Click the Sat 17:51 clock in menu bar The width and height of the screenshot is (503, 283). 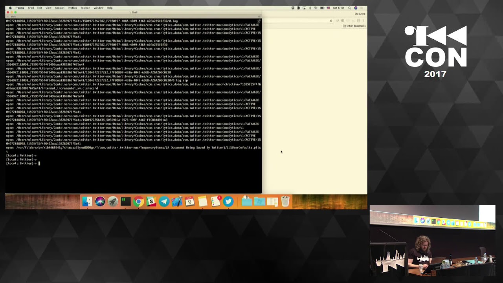click(338, 8)
